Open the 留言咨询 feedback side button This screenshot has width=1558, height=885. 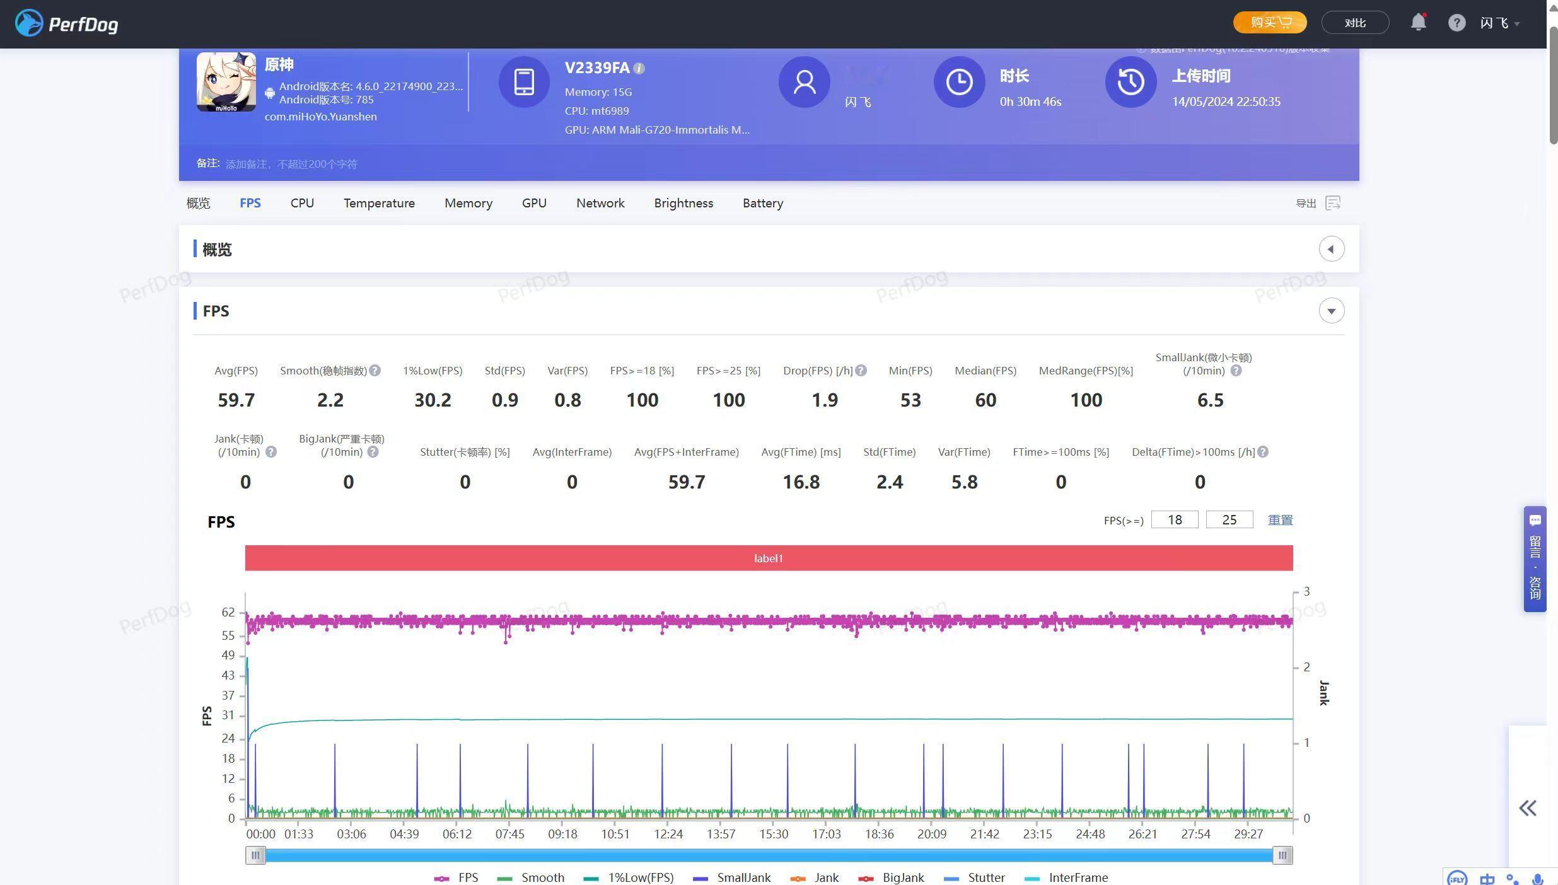pyautogui.click(x=1535, y=558)
